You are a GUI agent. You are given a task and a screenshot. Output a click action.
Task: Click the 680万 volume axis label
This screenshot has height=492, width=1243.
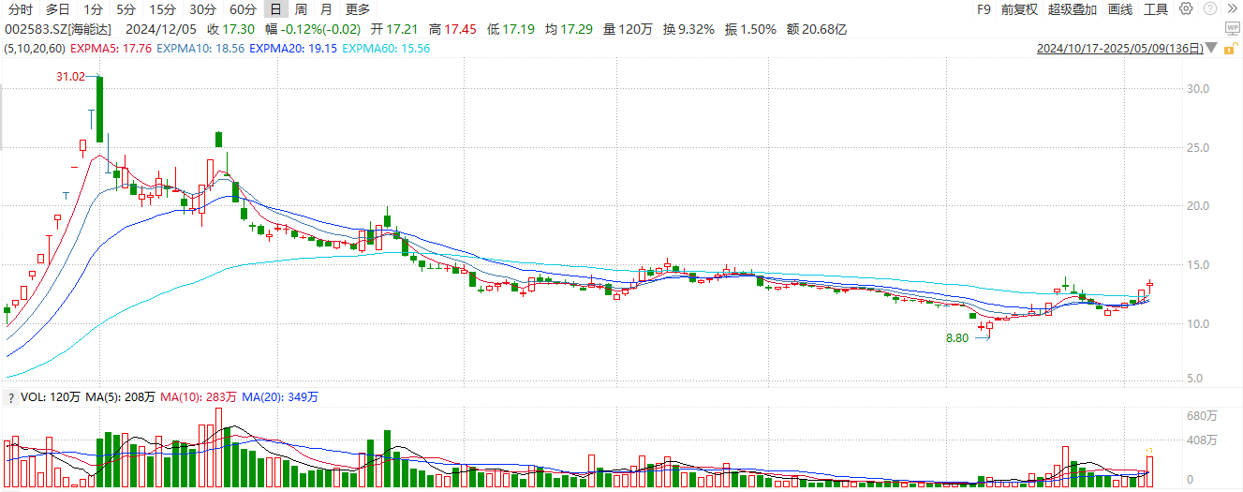1201,415
